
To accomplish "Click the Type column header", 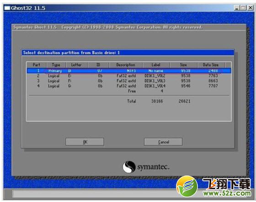I will (x=56, y=65).
